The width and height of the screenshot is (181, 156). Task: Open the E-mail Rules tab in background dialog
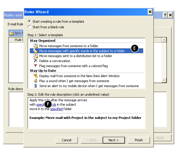tap(15, 24)
